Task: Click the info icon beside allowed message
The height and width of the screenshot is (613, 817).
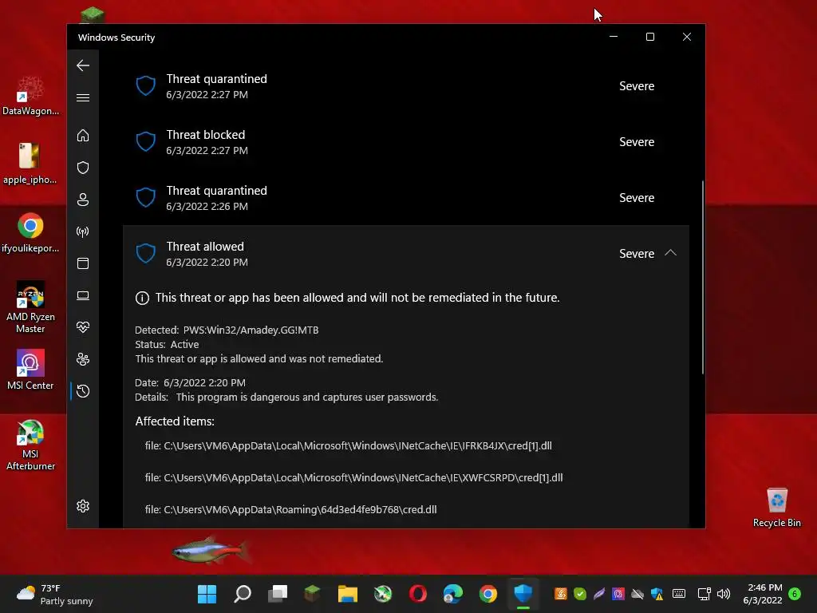Action: (142, 298)
